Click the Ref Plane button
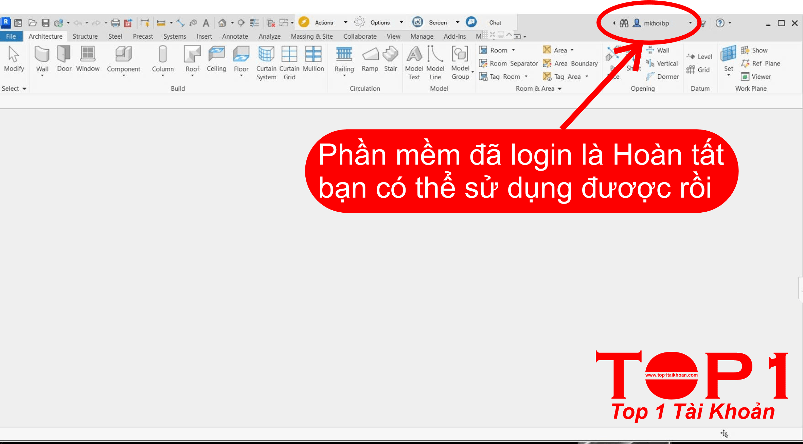 (x=761, y=63)
